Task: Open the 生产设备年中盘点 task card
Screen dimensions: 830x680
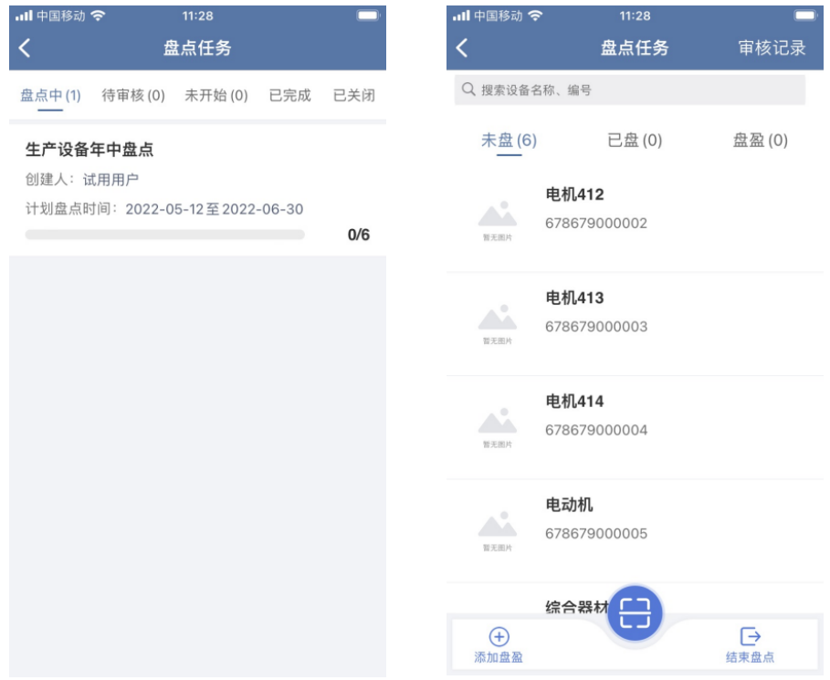Action: tap(197, 191)
